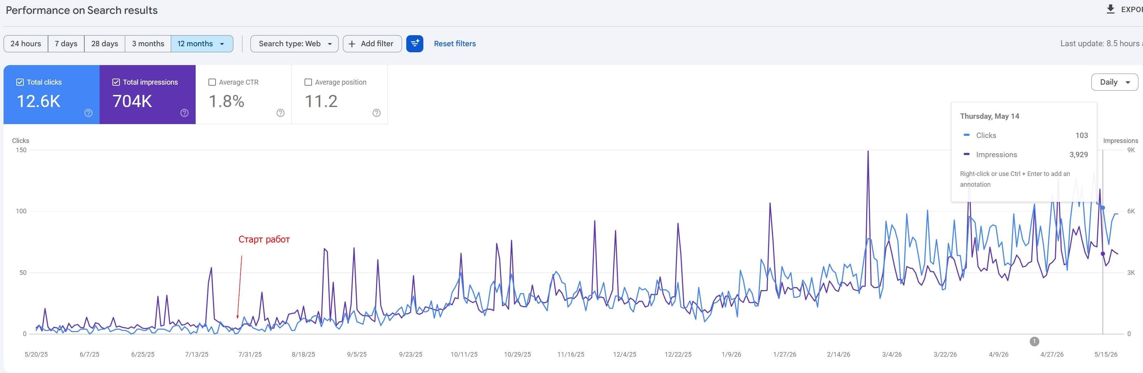Click the help icon on Total impressions card
The height and width of the screenshot is (373, 1143).
(185, 113)
